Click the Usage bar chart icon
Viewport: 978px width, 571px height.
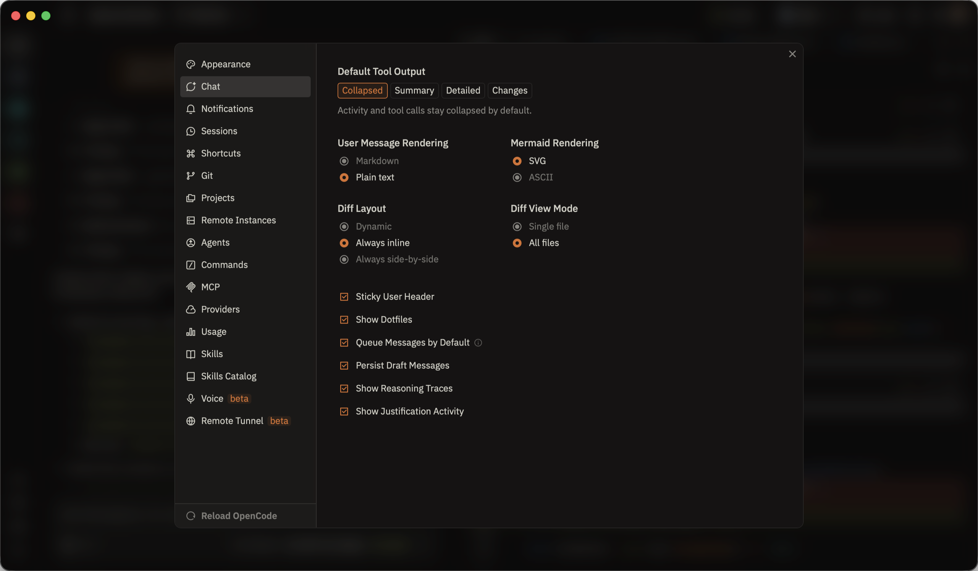click(x=190, y=332)
